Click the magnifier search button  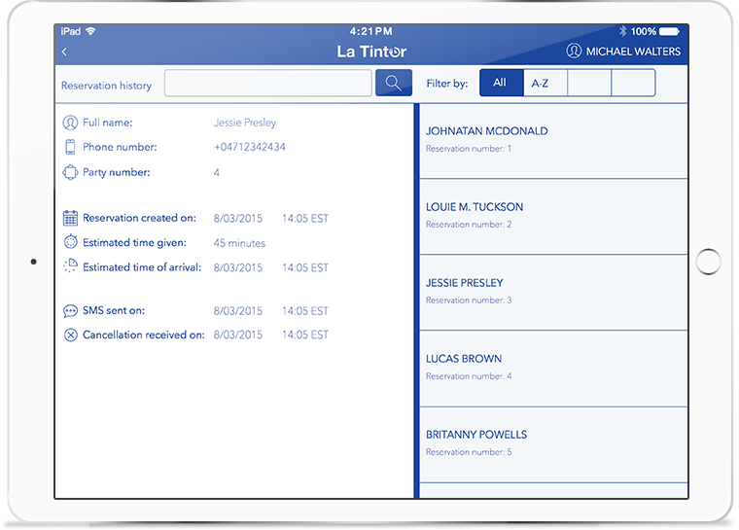(394, 84)
